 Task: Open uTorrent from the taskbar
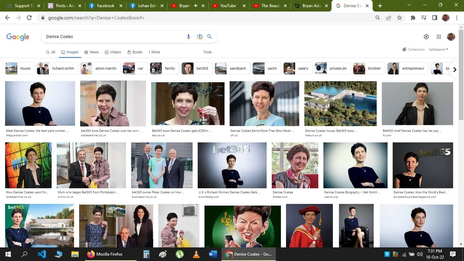(180, 254)
